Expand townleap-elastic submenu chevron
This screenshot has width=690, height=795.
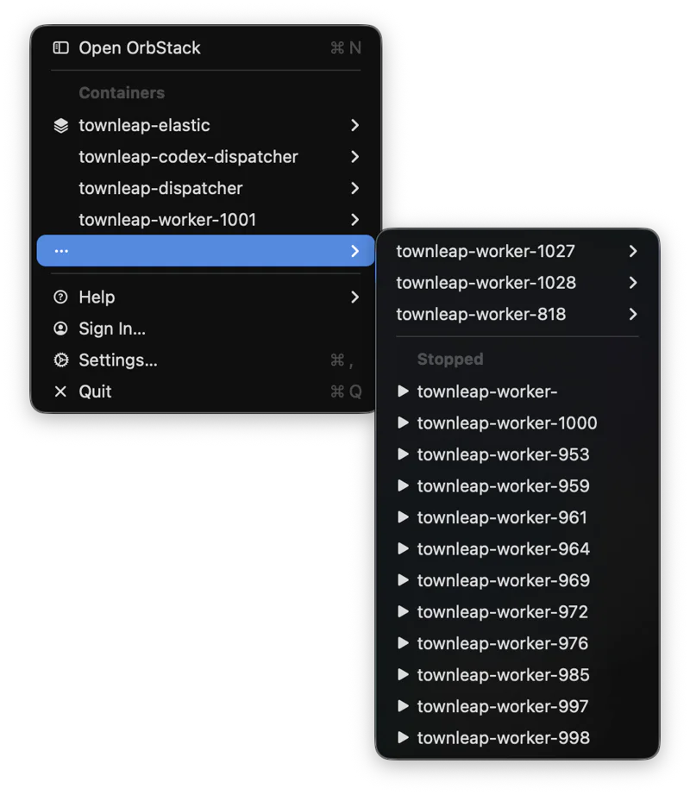354,125
